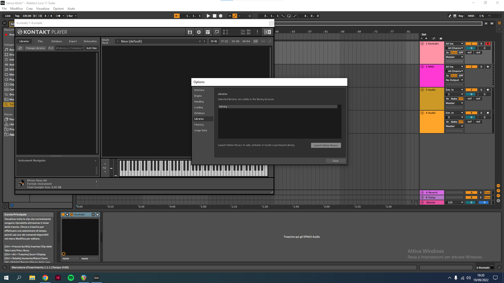This screenshot has width=504, height=283.
Task: Switch to Kontakt Database tab
Action: [56, 41]
